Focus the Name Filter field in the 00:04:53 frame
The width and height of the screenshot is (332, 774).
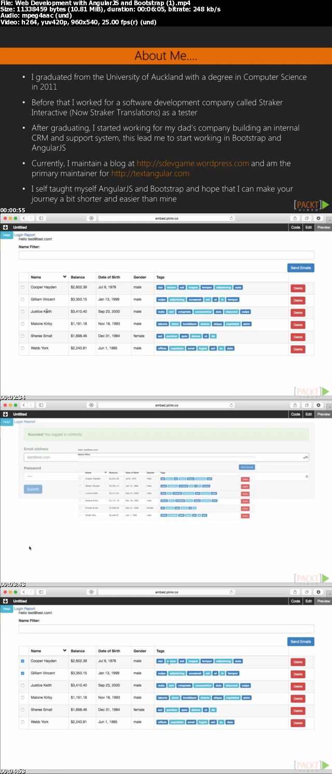(167, 629)
